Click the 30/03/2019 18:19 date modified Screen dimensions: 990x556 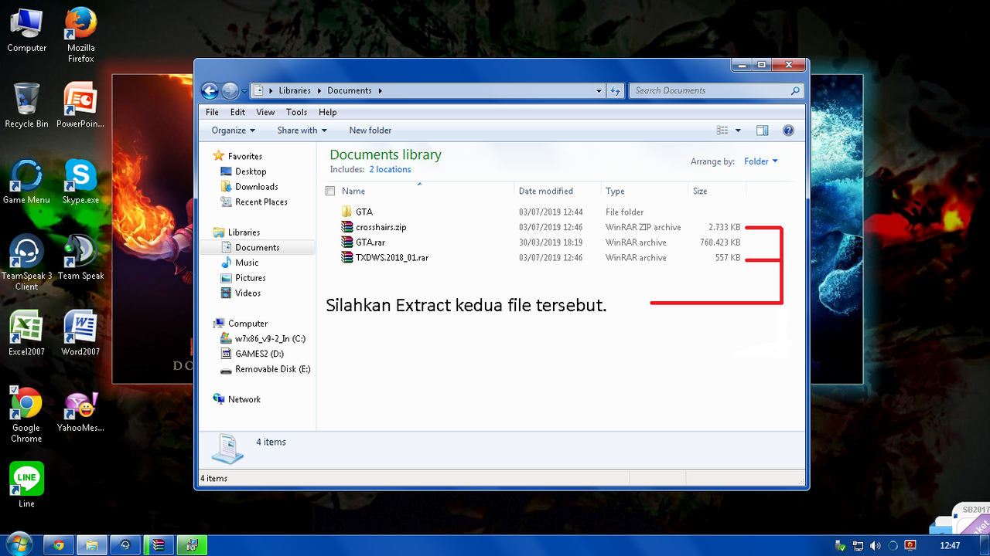[x=551, y=242]
